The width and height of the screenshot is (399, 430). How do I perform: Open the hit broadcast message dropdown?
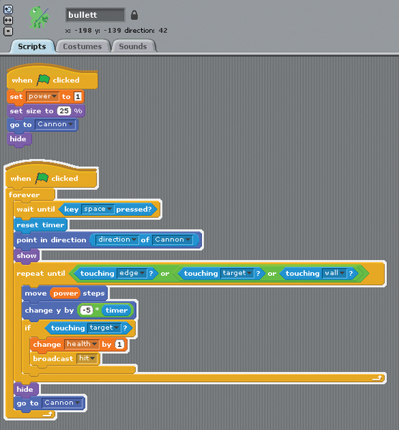(x=87, y=358)
